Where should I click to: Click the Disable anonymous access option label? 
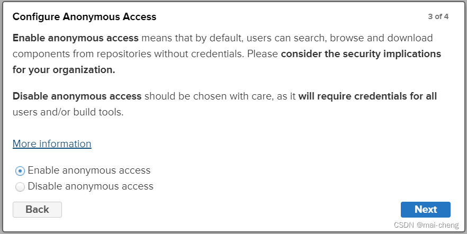(91, 186)
